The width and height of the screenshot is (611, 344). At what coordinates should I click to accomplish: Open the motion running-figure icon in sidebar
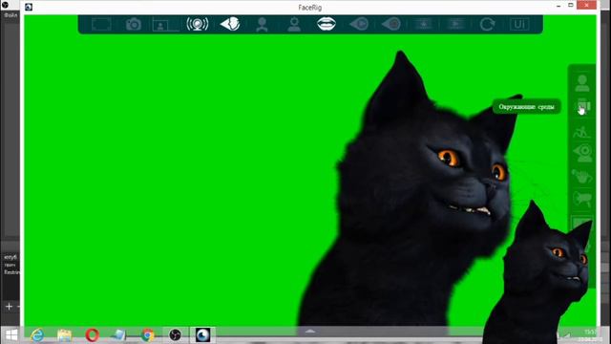(581, 132)
